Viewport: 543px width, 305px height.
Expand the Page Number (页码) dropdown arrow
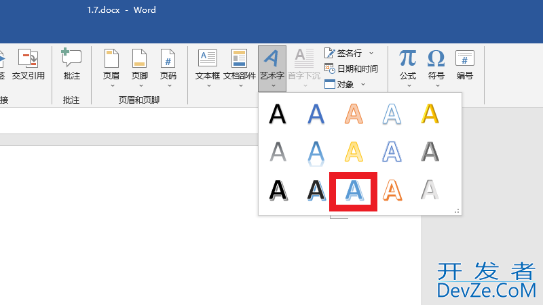point(169,86)
